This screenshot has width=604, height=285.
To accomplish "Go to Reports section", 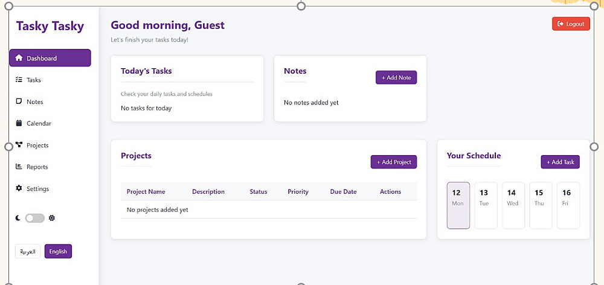I will click(x=37, y=167).
